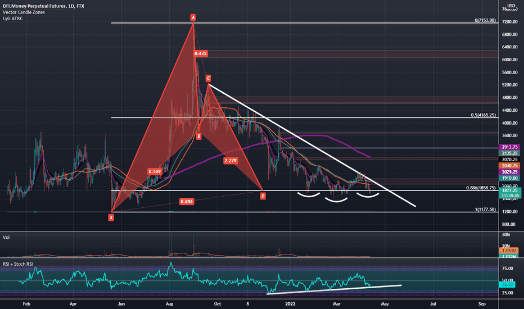Click the 4400.00 price axis label

509,110
